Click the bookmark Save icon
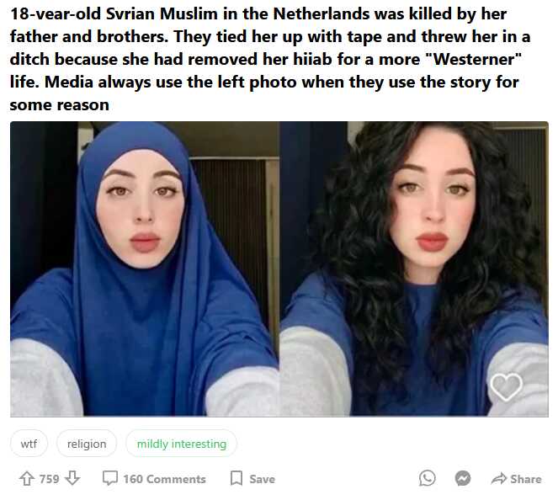This screenshot has height=500, width=558. tap(236, 478)
